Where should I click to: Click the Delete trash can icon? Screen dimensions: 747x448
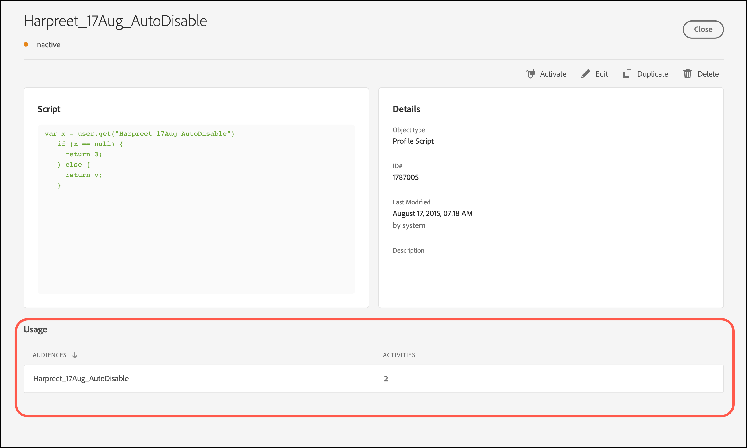click(x=688, y=74)
